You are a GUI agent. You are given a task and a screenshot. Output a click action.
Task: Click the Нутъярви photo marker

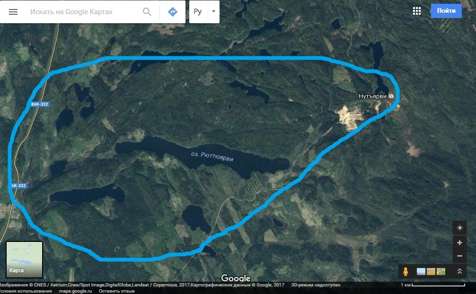click(391, 96)
